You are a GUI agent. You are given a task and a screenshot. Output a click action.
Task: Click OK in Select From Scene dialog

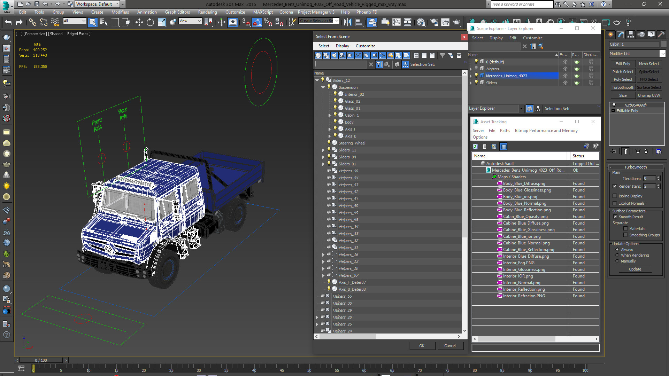coord(422,346)
